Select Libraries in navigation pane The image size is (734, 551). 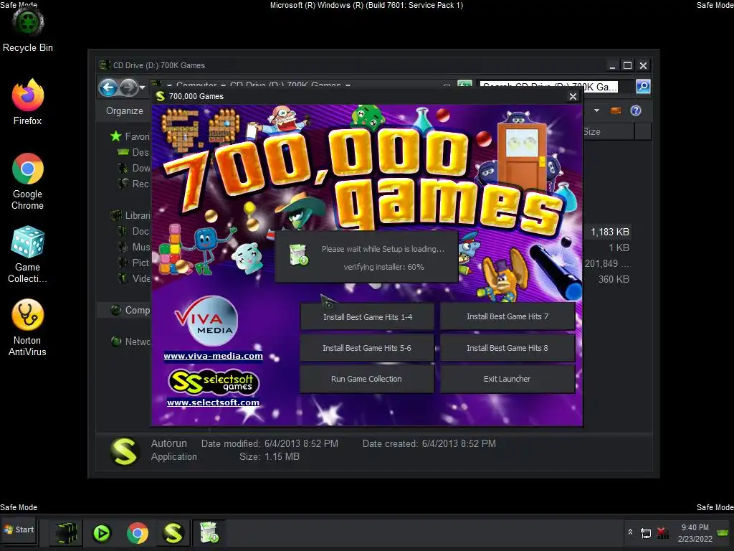click(130, 215)
